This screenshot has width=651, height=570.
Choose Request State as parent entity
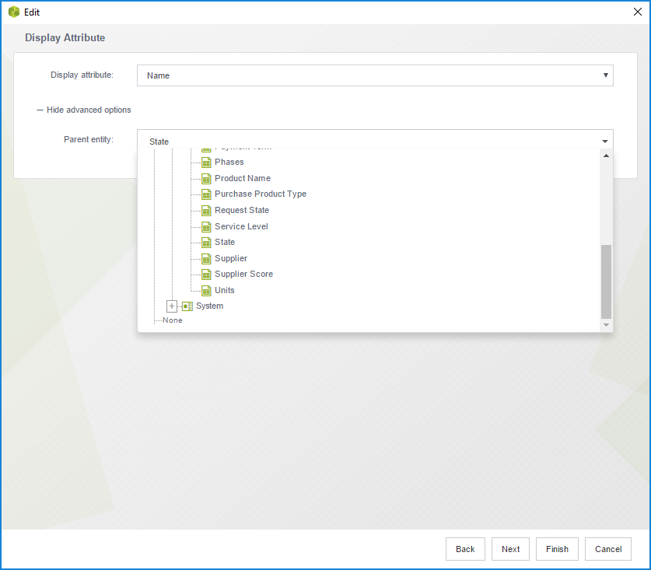point(242,210)
